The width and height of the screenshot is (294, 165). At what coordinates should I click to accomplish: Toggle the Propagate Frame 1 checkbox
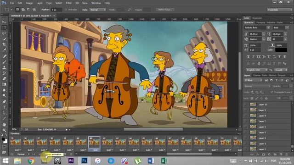coord(272,92)
